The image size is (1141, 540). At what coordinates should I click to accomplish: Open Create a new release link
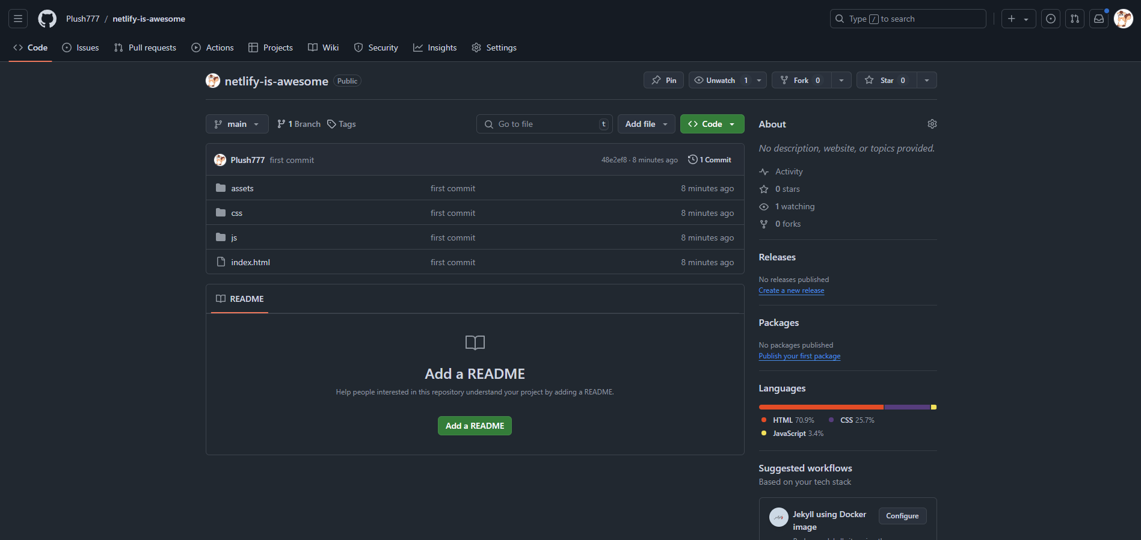click(791, 290)
